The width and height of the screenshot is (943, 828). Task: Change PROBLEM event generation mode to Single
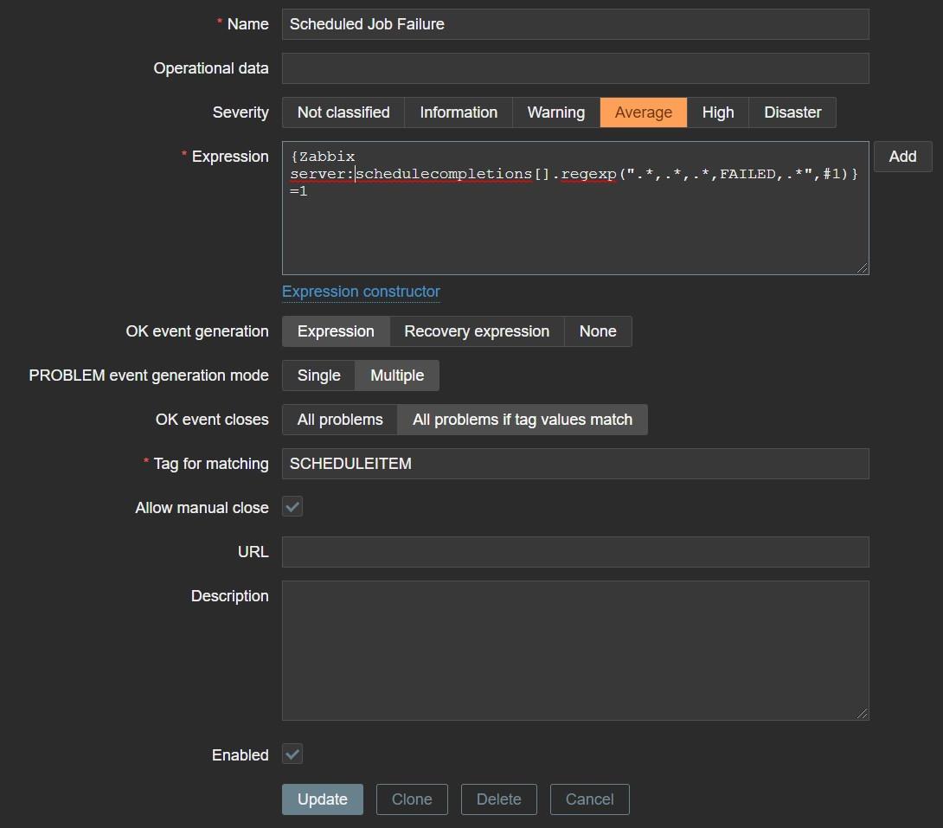318,375
